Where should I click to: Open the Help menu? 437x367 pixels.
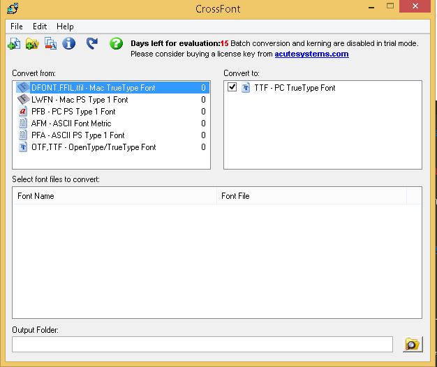[65, 27]
